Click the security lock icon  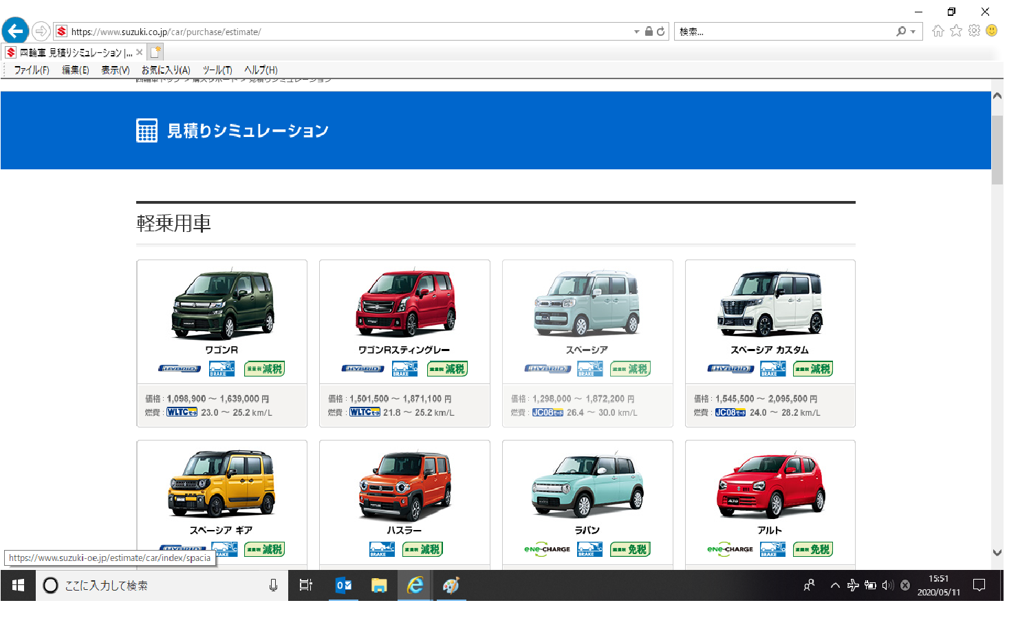coord(649,31)
